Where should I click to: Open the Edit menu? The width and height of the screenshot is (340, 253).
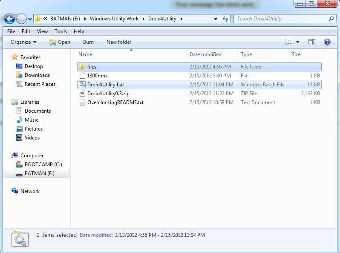click(x=26, y=31)
